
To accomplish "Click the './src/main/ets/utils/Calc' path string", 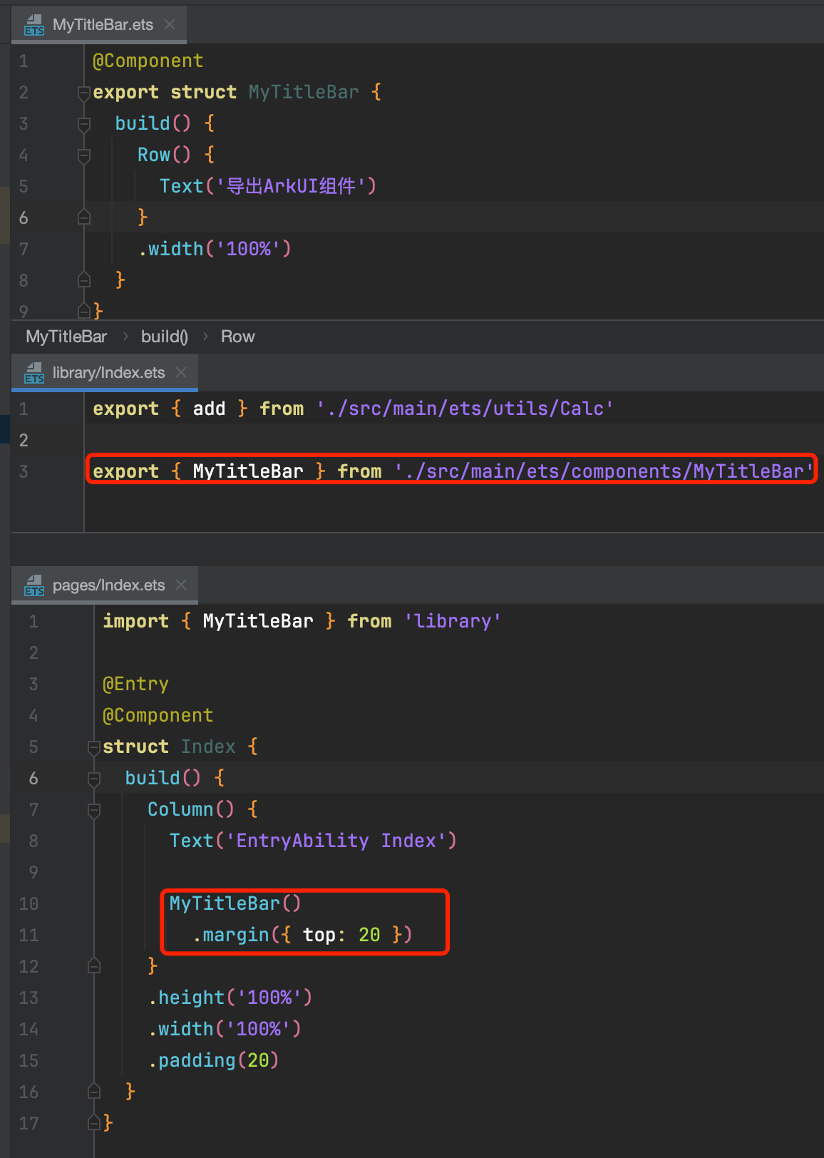I will (465, 409).
